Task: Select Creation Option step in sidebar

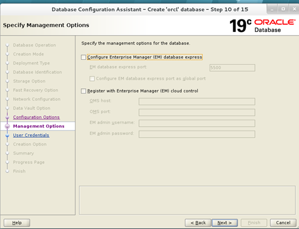Action: point(30,144)
